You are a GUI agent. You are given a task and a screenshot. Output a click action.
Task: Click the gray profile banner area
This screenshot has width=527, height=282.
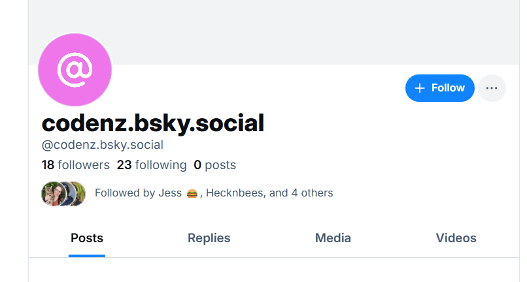coord(294,29)
